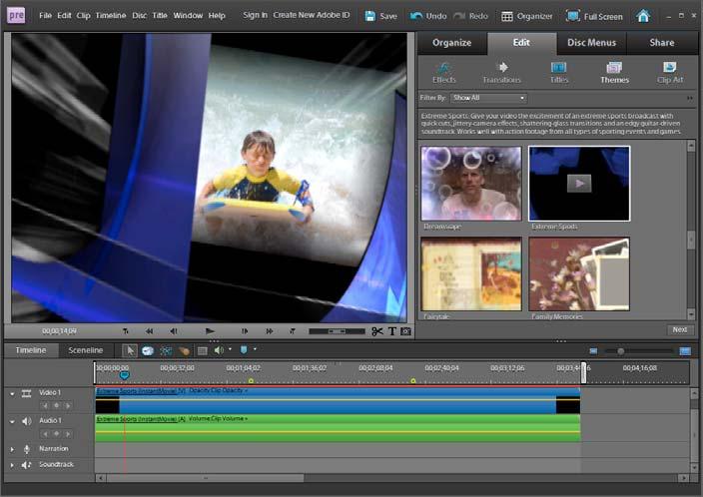Viewport: 703px width, 497px height.
Task: Click the Rewind button in monitor
Action: 149,331
